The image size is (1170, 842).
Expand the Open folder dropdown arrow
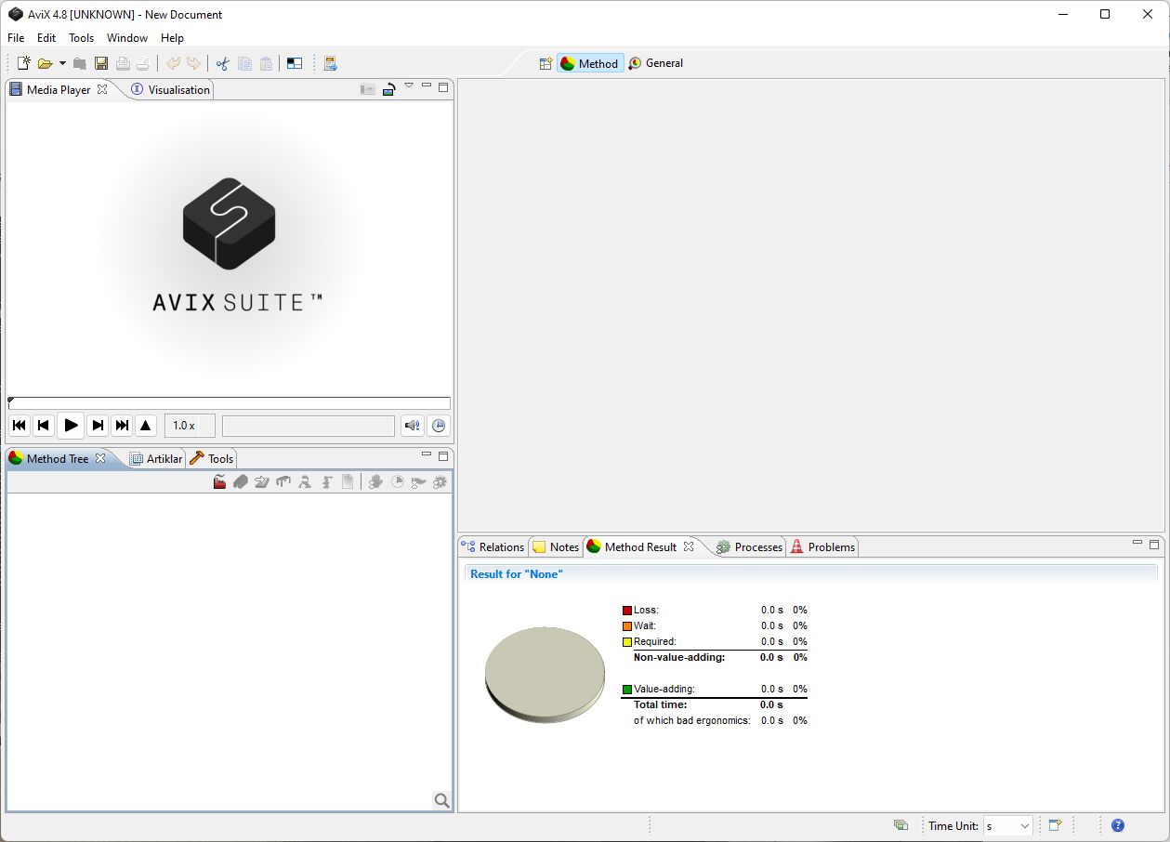[x=62, y=63]
